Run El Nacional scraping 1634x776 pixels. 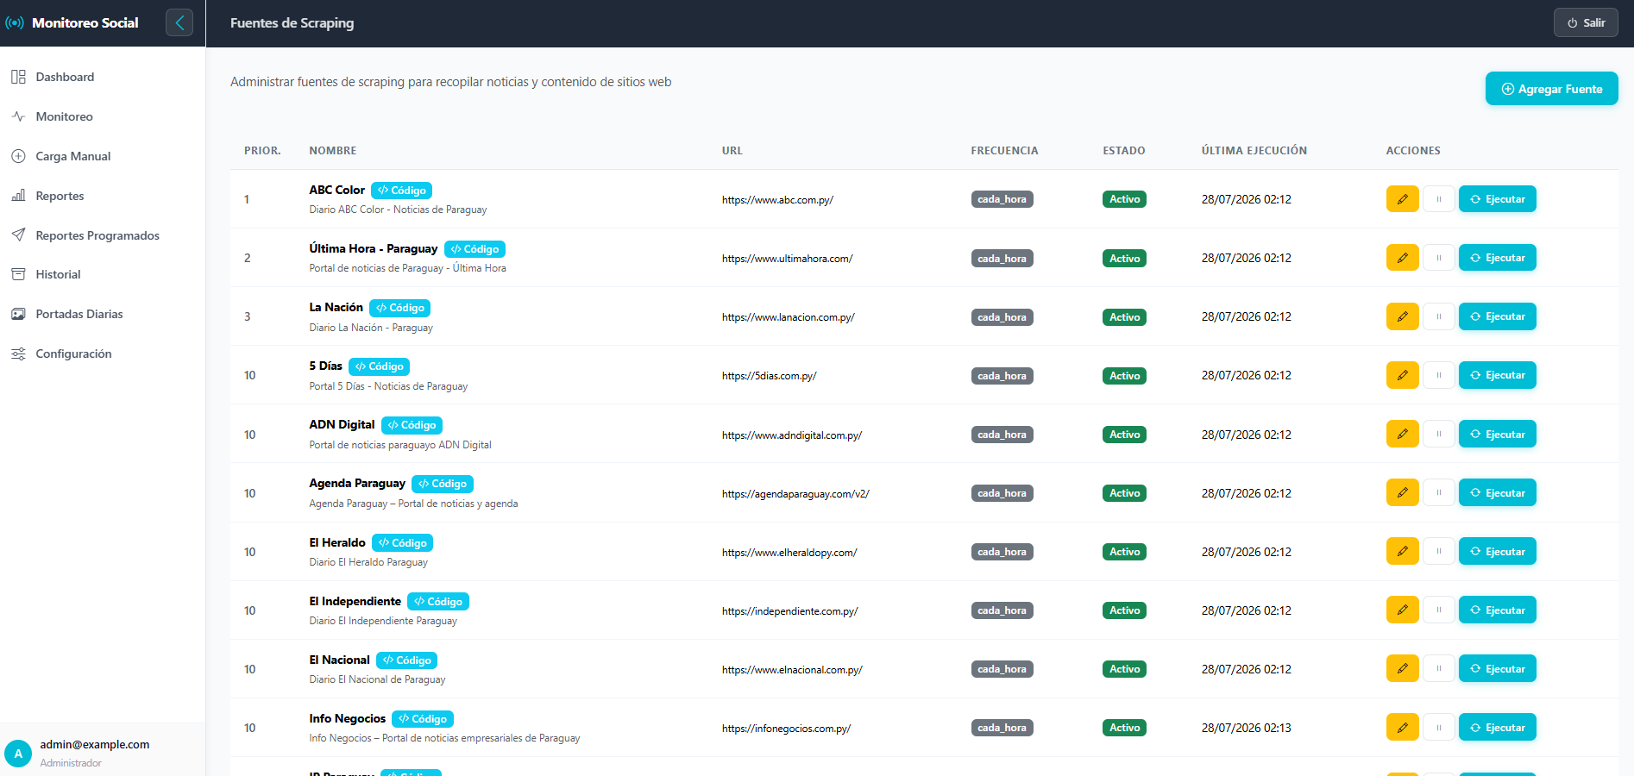tap(1498, 668)
